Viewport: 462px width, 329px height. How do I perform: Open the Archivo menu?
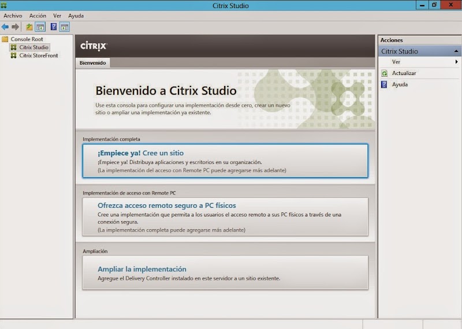[x=13, y=16]
